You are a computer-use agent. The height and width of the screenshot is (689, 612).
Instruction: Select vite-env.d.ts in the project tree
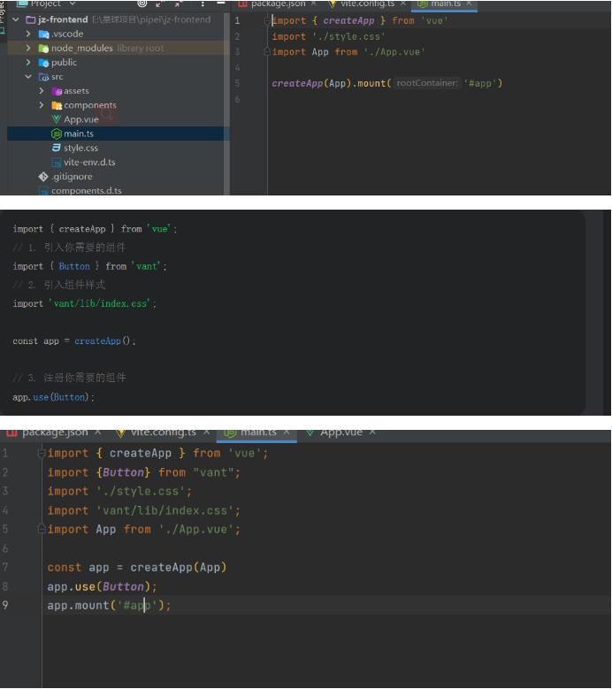point(89,162)
